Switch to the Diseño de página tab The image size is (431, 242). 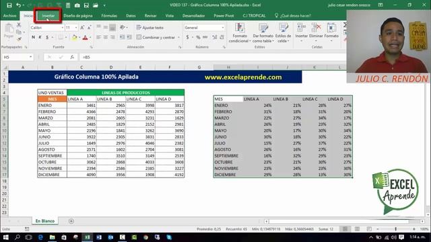point(78,15)
